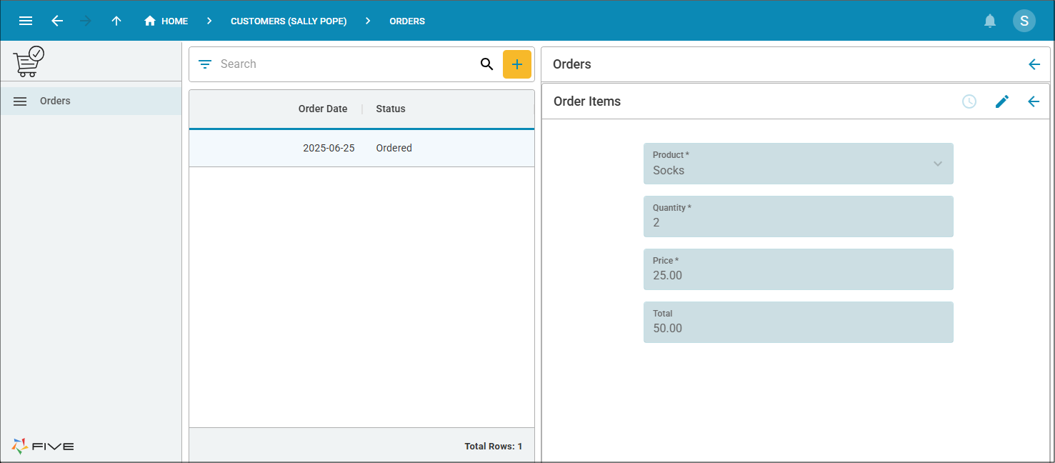Click the yellow add order button
This screenshot has width=1055, height=463.
coord(516,64)
